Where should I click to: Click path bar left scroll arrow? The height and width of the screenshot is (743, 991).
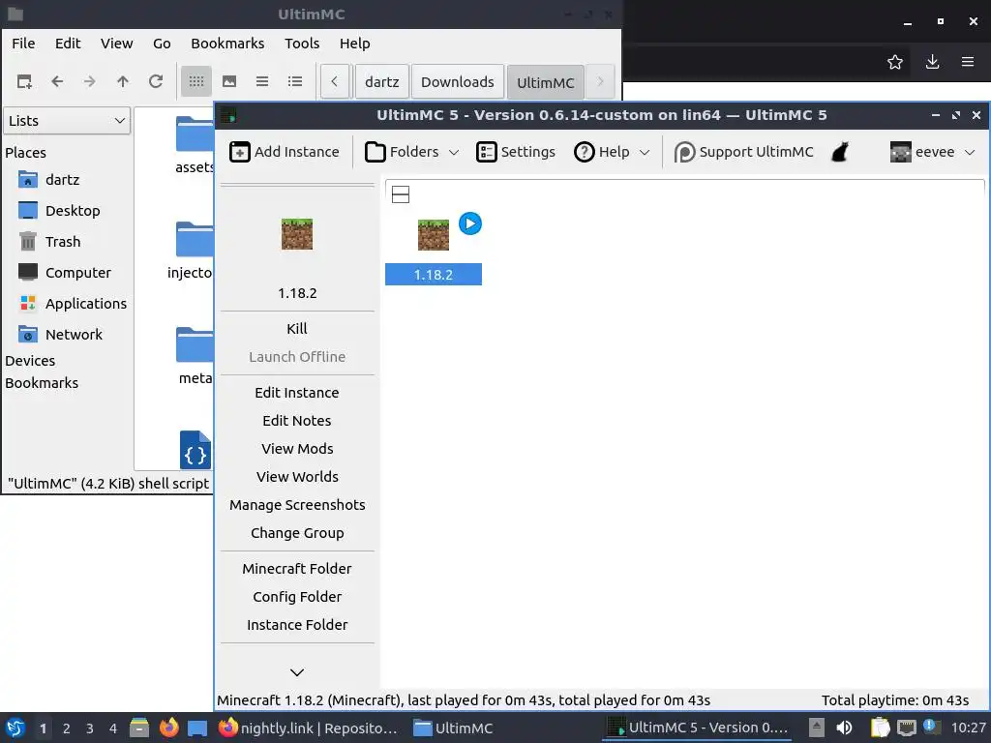pos(335,81)
